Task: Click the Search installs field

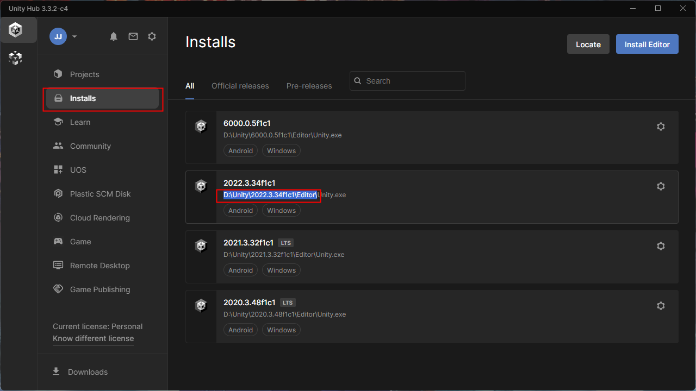Action: 407,81
